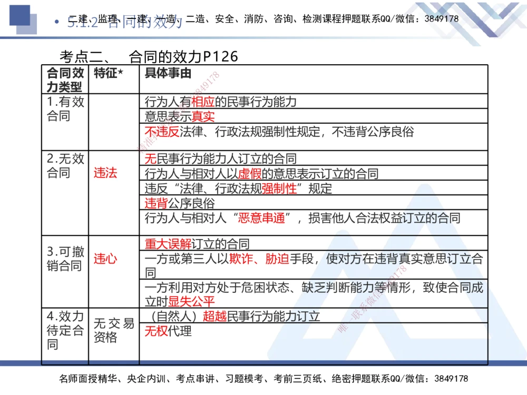Screen dimensions: 527x395
Task: Select the 合同效力类型 table header cell
Action: coord(64,79)
